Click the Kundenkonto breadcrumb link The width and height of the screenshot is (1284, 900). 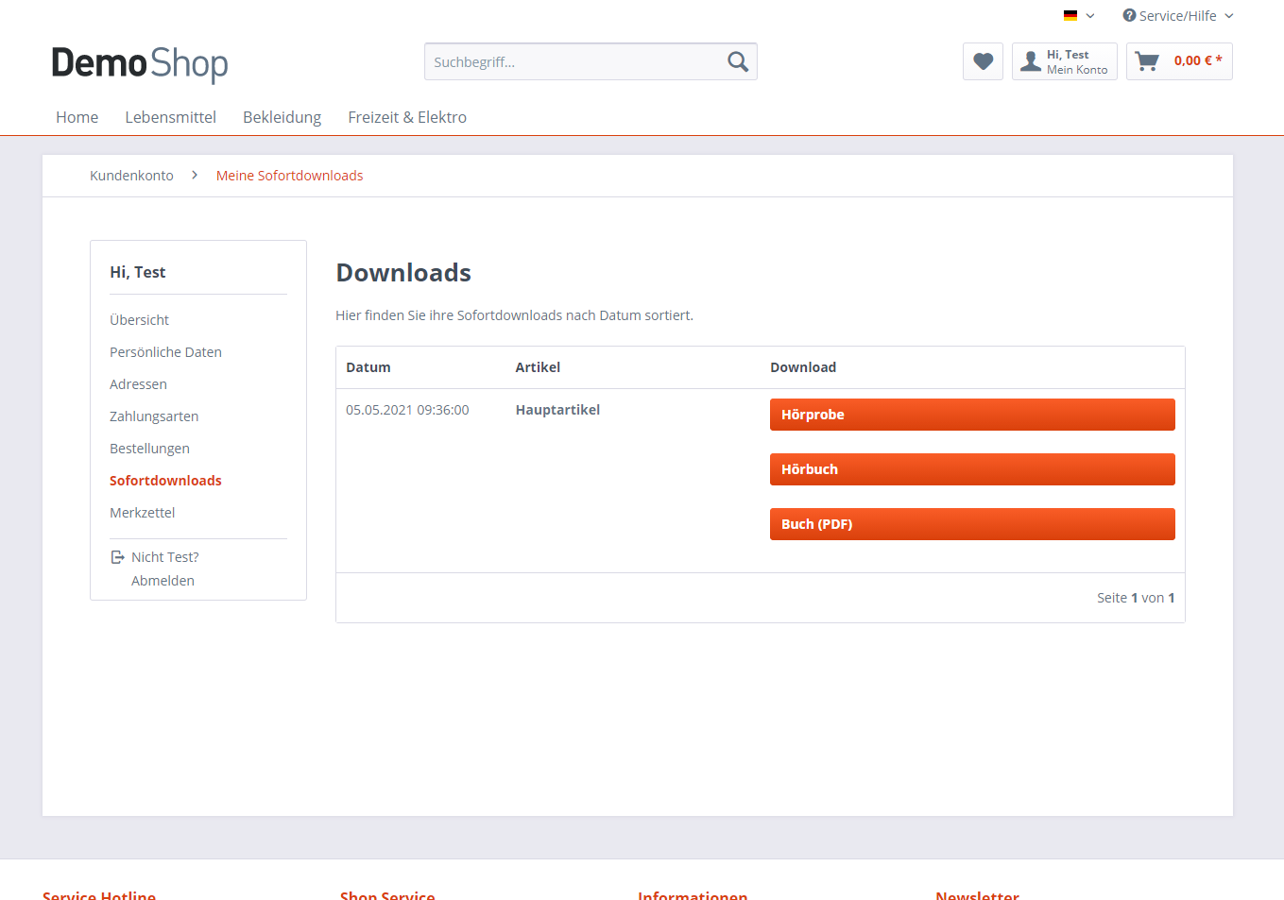coord(131,176)
